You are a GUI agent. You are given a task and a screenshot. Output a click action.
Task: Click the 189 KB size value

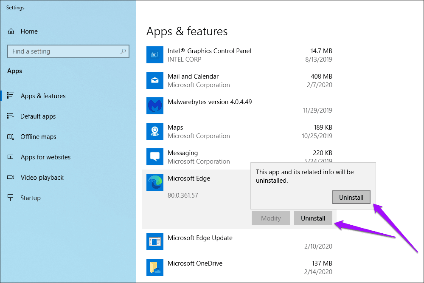[x=323, y=127]
